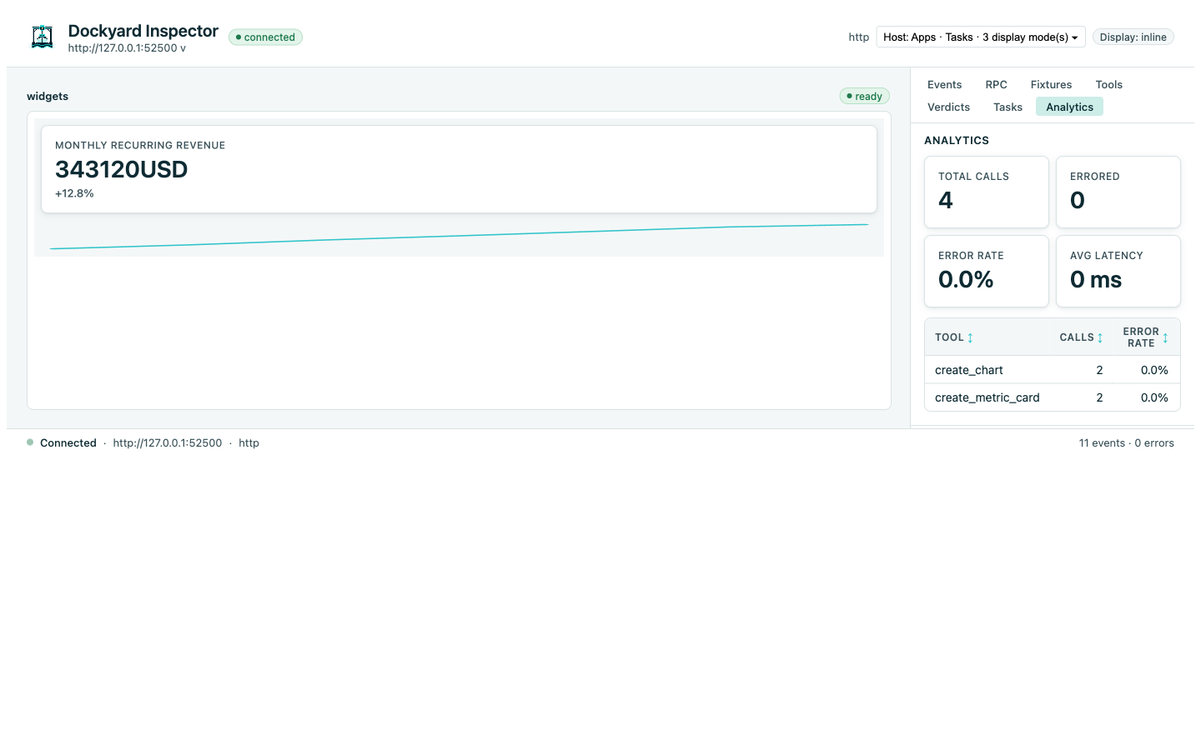
Task: Click the teal revenue trend line chart
Action: pos(459,237)
